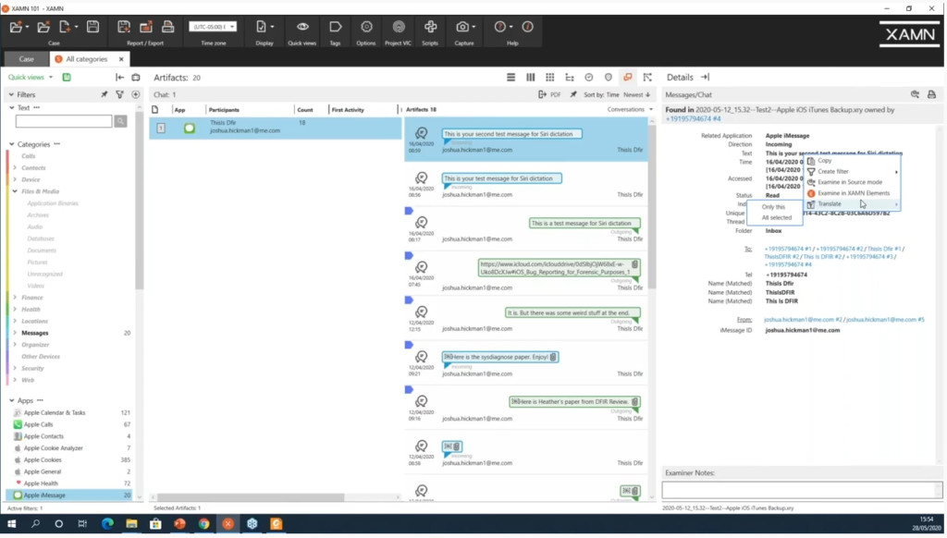This screenshot has width=947, height=538.
Task: Tick the chat row checkbox for Thisis Dfir
Action: (161, 128)
